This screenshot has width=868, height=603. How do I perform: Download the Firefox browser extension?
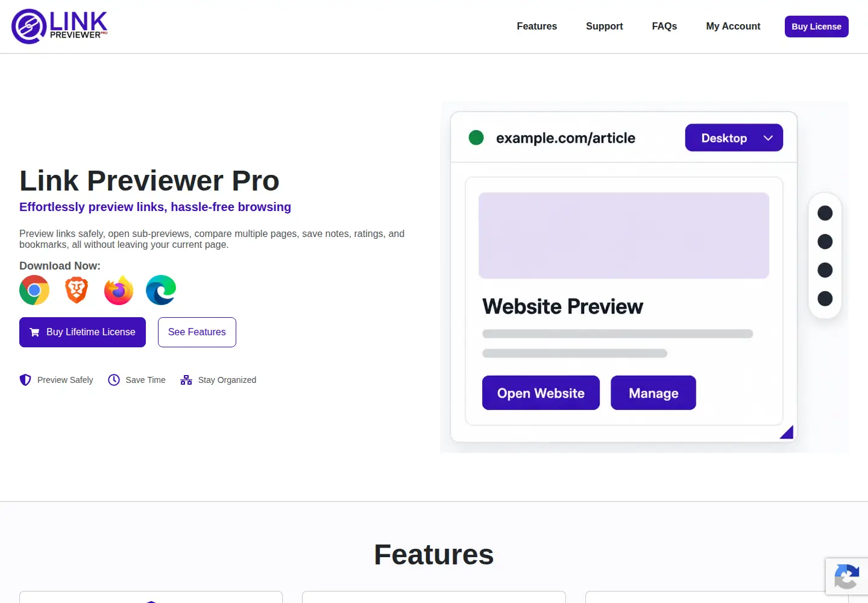click(119, 290)
